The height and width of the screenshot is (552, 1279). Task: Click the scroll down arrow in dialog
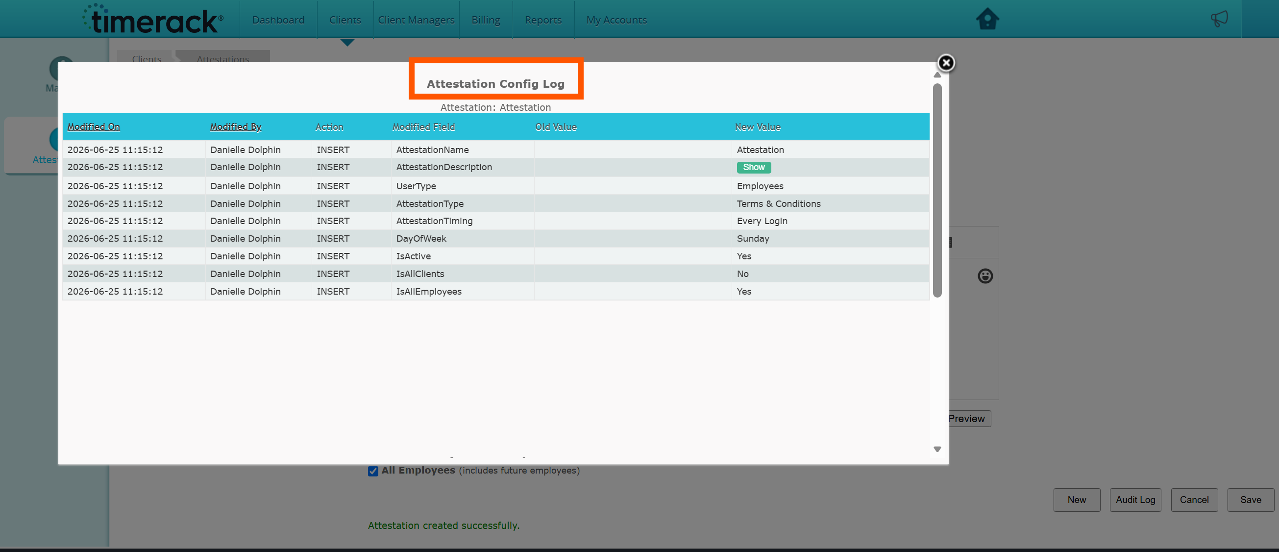(x=937, y=449)
